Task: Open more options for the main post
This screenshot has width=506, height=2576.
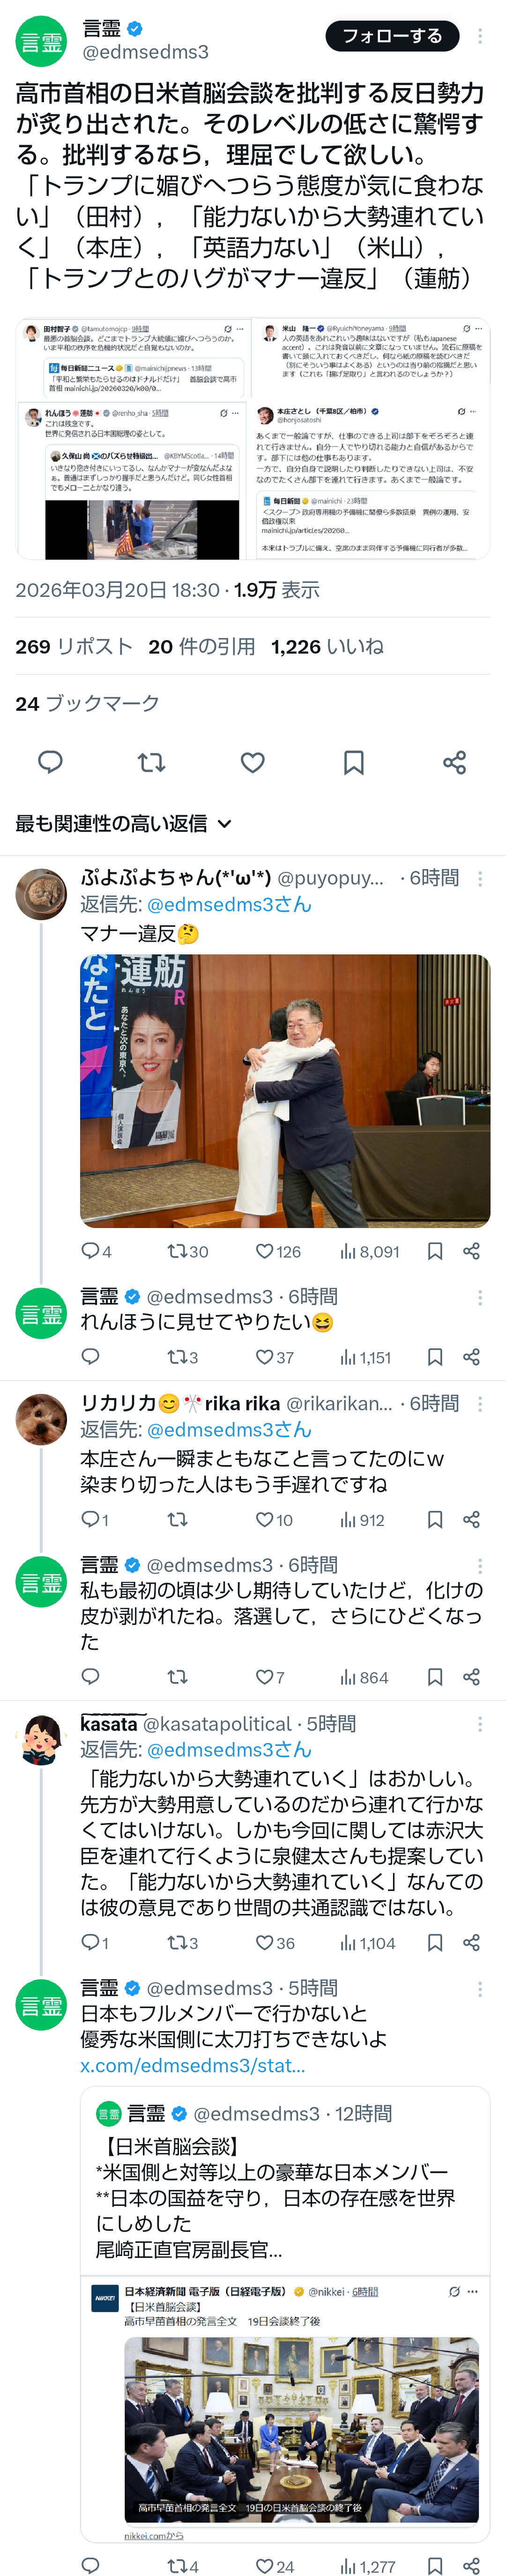Action: [480, 36]
